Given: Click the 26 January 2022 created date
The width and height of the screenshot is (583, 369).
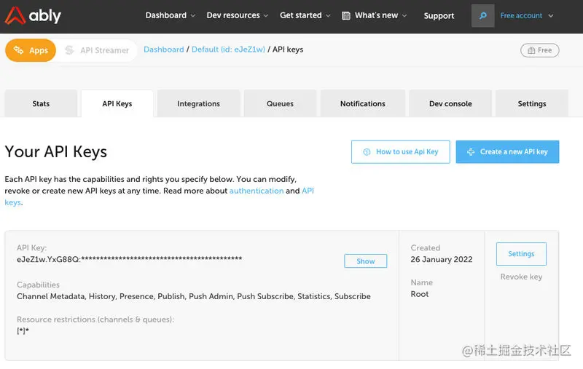Looking at the screenshot, I should click(442, 260).
